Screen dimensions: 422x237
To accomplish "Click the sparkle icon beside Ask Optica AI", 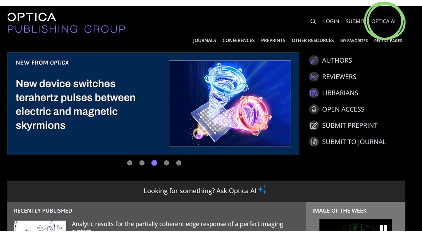I will [x=262, y=190].
